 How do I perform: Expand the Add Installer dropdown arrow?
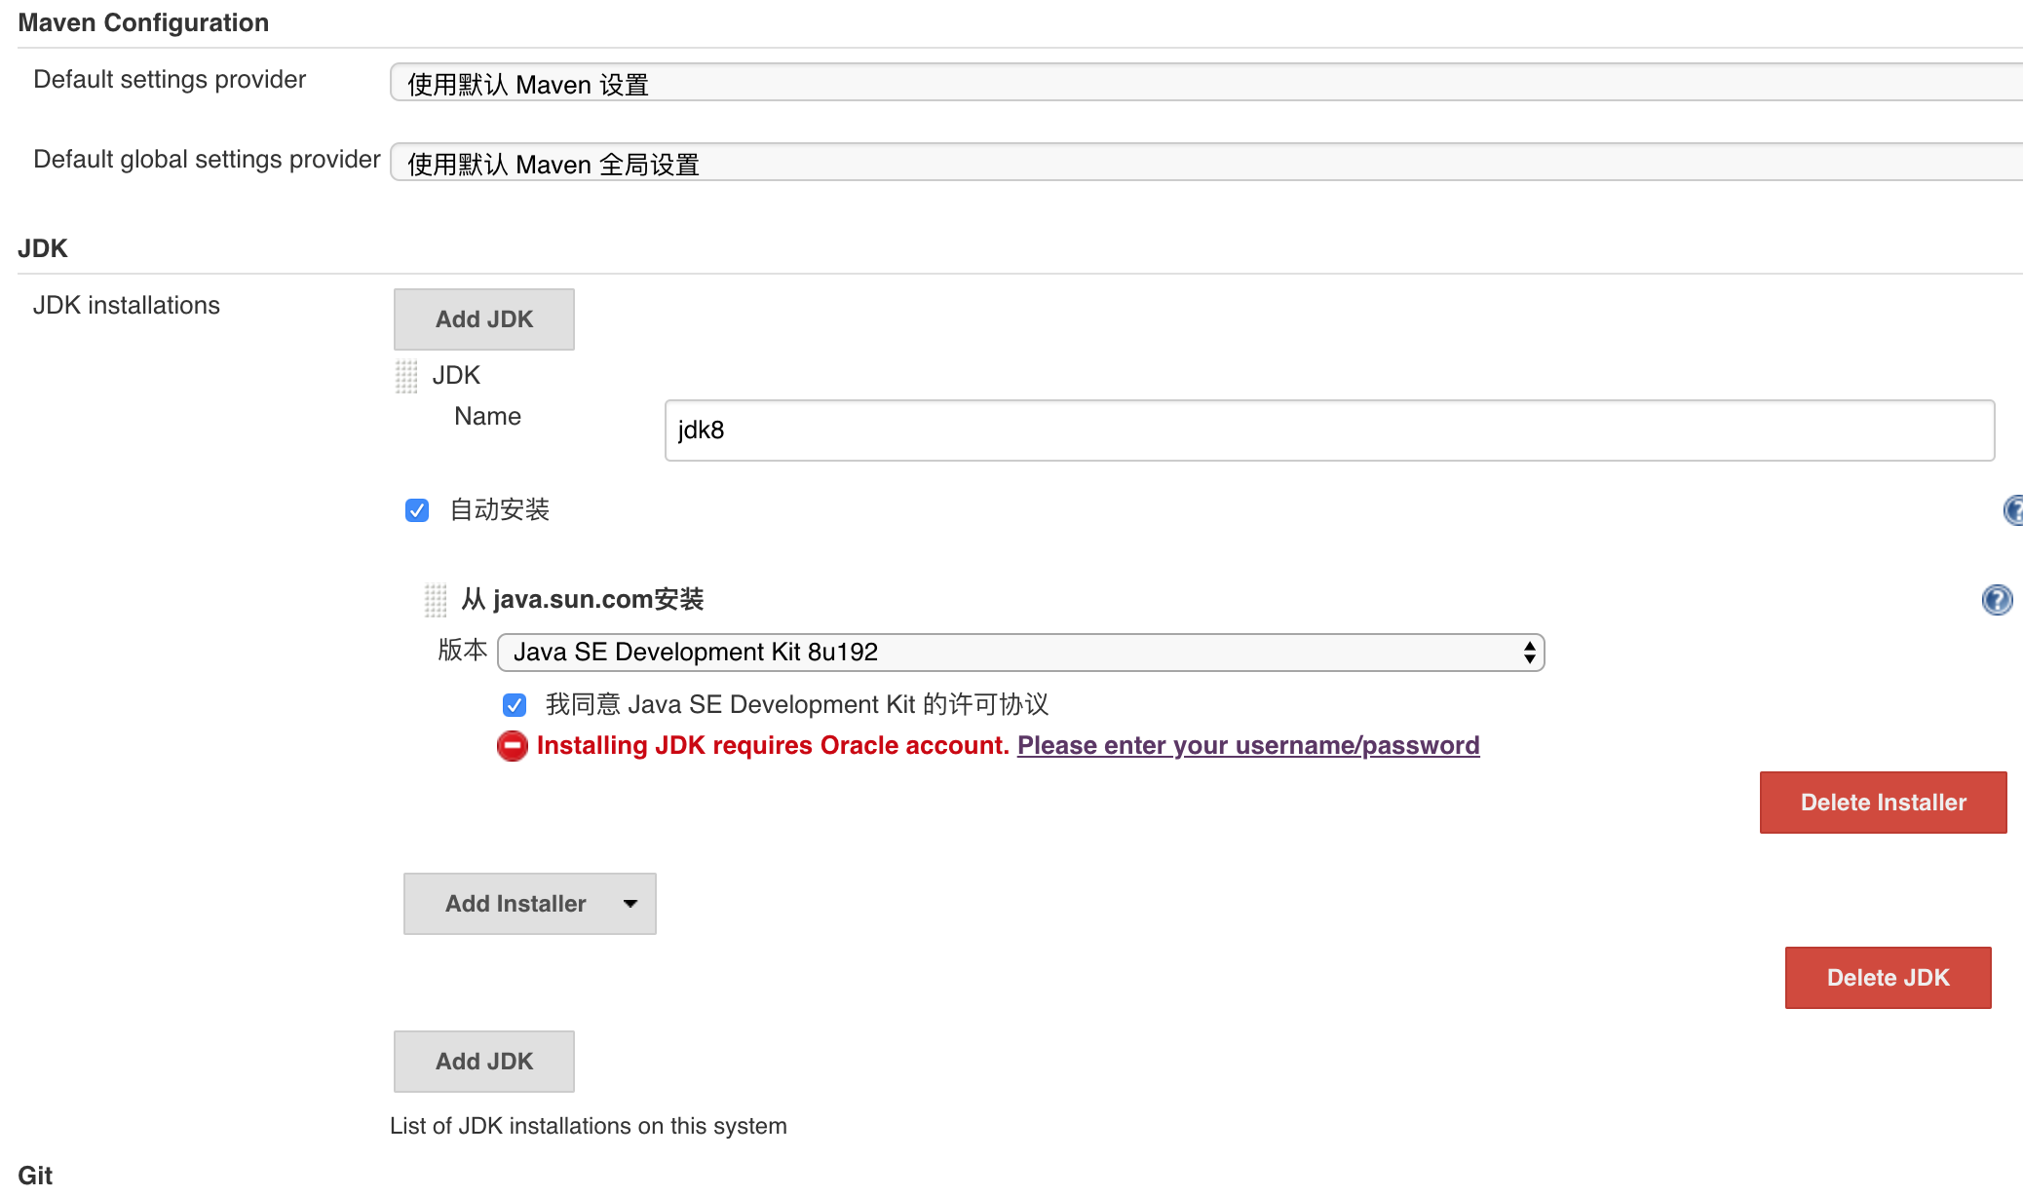point(630,903)
